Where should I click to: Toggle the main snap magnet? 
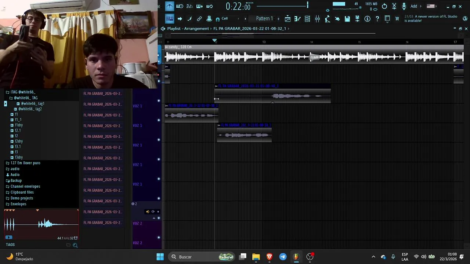tap(218, 19)
